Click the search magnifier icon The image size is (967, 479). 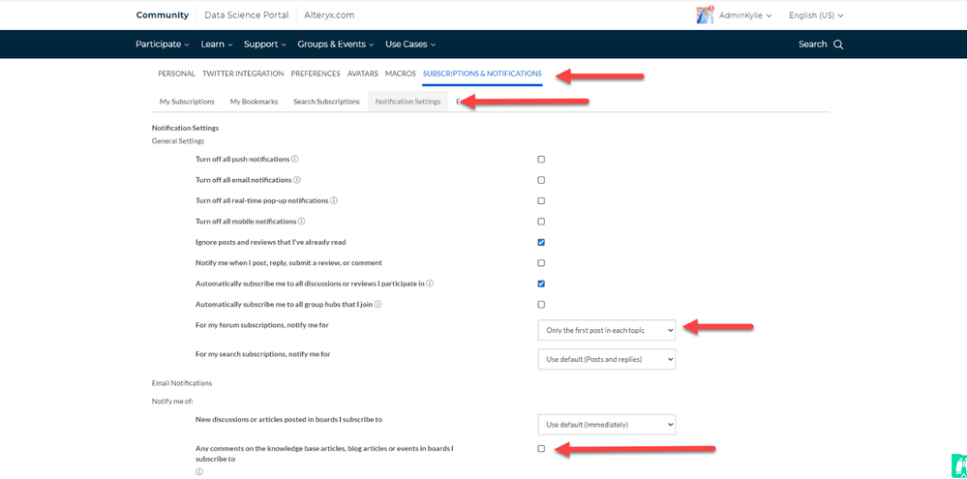(x=838, y=45)
